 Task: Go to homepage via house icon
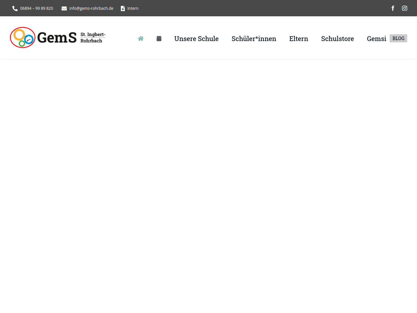click(x=141, y=38)
